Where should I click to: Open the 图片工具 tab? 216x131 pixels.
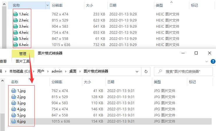pyautogui.click(x=23, y=61)
